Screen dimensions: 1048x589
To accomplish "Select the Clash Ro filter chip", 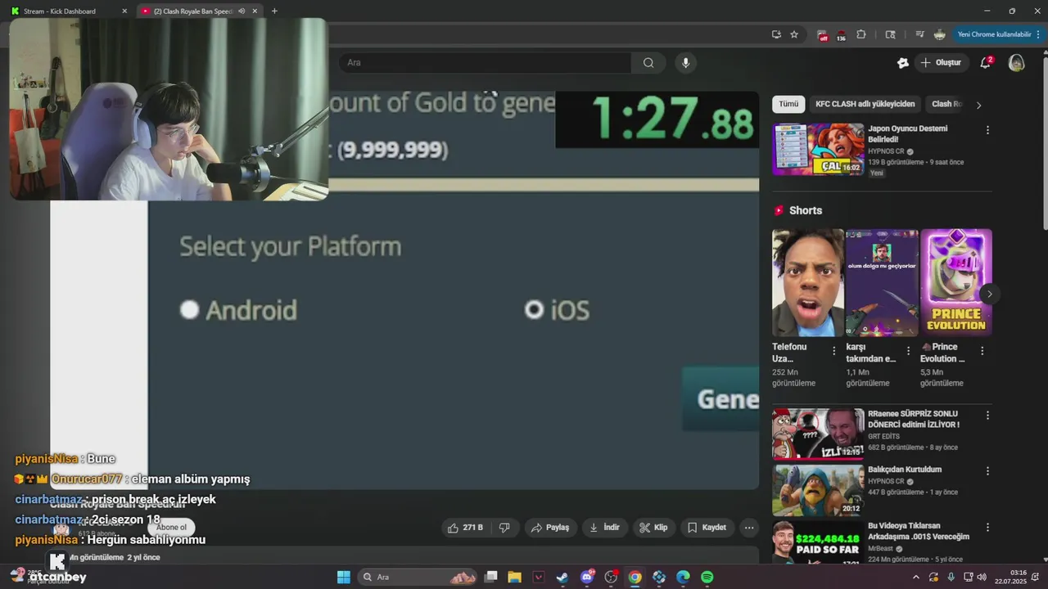I will click(946, 105).
